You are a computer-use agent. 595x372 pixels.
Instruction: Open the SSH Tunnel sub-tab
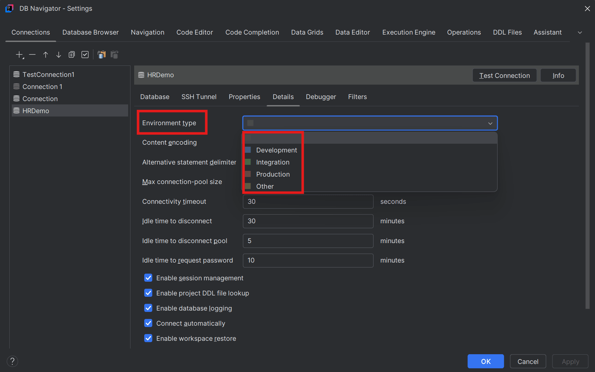tap(199, 97)
